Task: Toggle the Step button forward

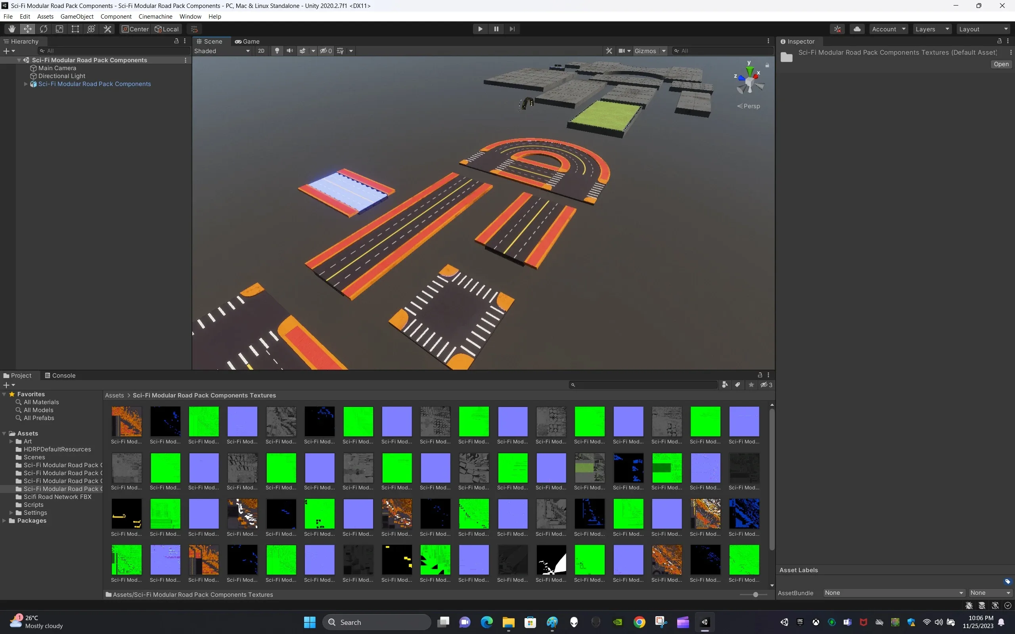Action: [x=511, y=29]
